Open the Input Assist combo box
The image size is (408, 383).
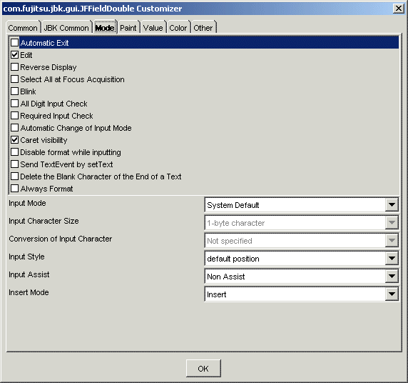302,277
